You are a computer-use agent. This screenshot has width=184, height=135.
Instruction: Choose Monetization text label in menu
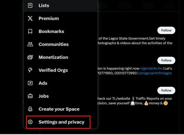pyautogui.click(x=53, y=57)
